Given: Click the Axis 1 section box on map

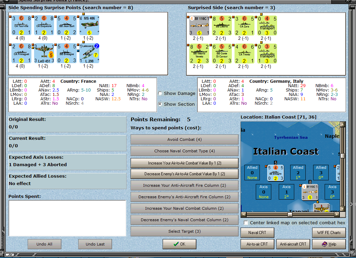Looking at the screenshot, I should (x=286, y=192).
